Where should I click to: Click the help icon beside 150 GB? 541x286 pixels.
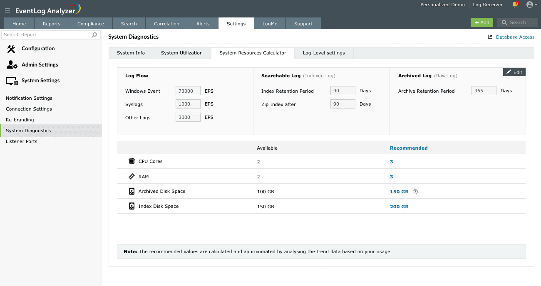tap(415, 192)
